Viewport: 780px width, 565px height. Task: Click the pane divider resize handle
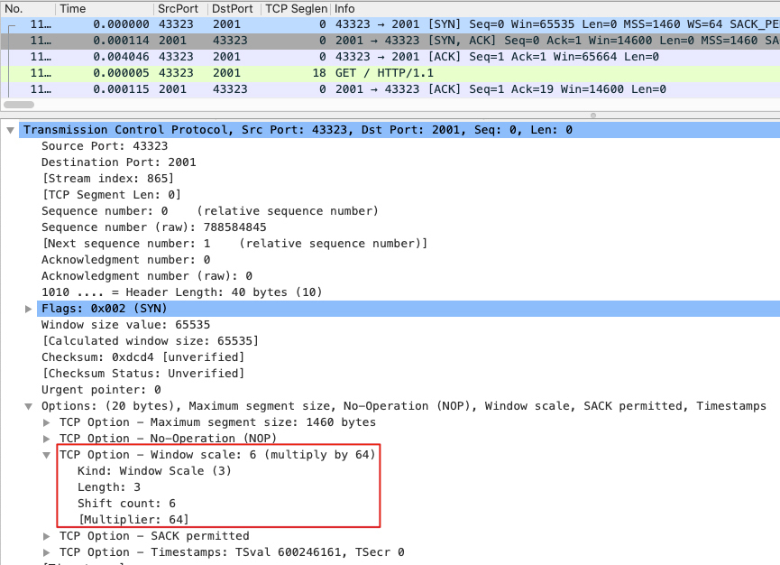593,115
